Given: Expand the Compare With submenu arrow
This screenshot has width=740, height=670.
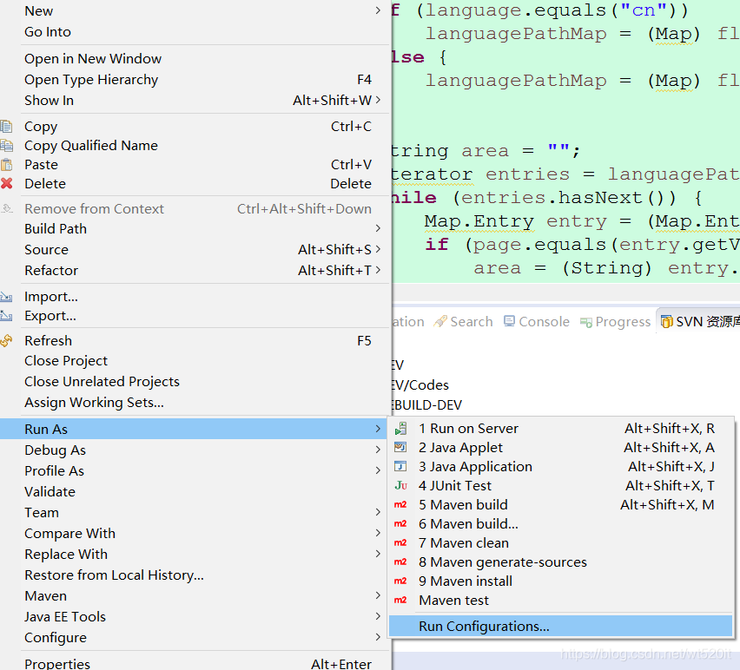Looking at the screenshot, I should point(378,533).
